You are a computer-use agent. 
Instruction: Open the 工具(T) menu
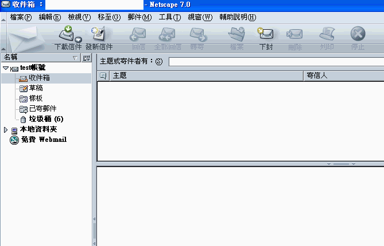(170, 17)
